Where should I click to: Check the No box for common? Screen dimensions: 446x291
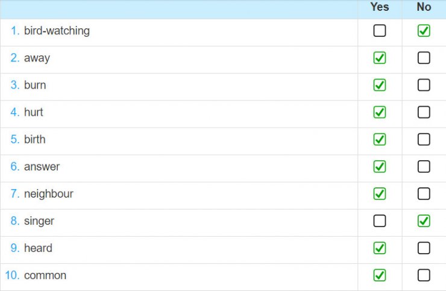pos(424,275)
